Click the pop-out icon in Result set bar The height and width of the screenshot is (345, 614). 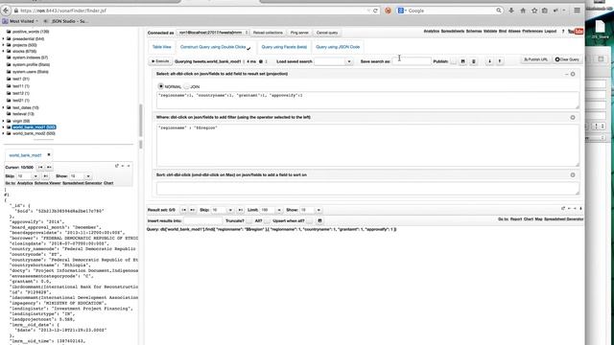(563, 209)
